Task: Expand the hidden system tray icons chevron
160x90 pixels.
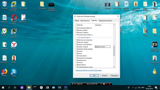Action: [x=133, y=87]
